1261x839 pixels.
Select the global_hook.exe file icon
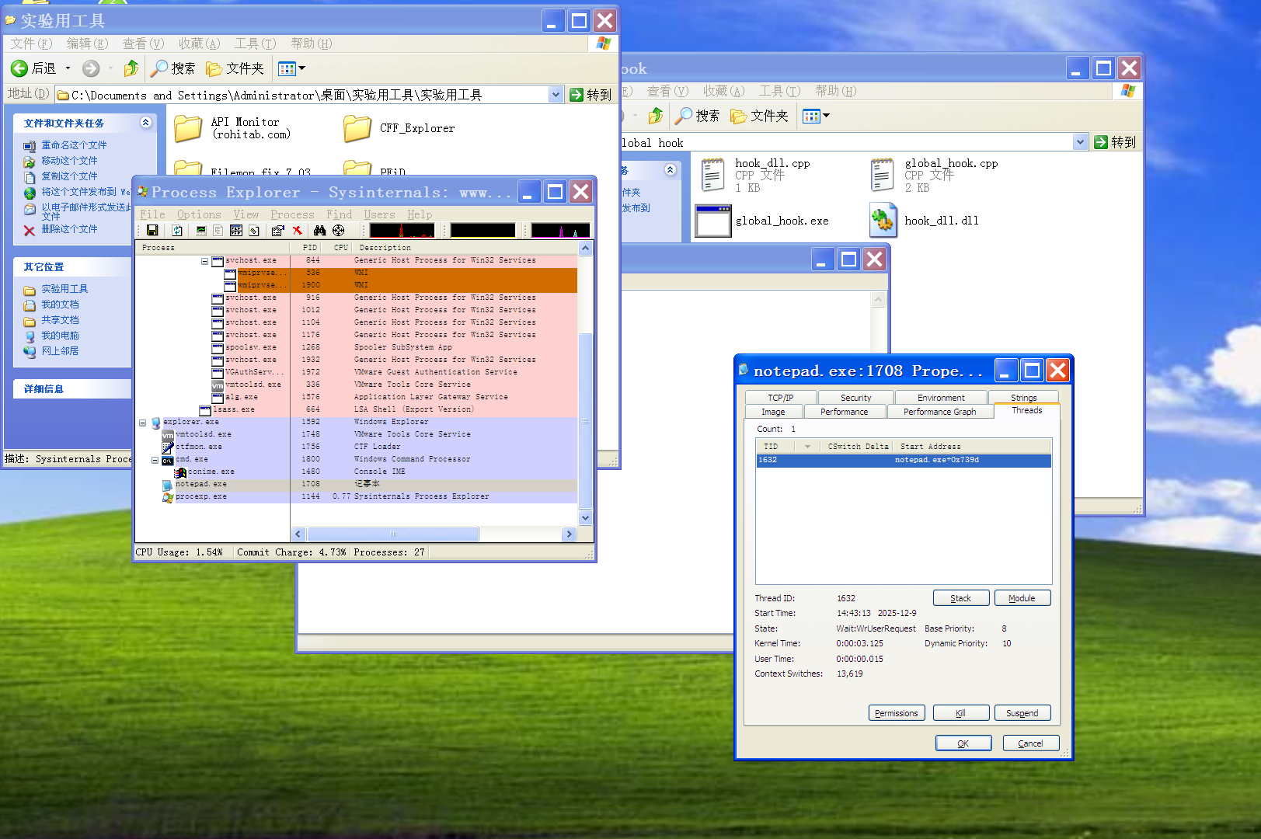[x=712, y=221]
